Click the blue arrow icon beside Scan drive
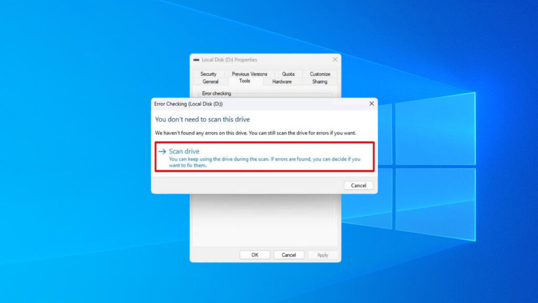This screenshot has width=538, height=303. [x=162, y=151]
